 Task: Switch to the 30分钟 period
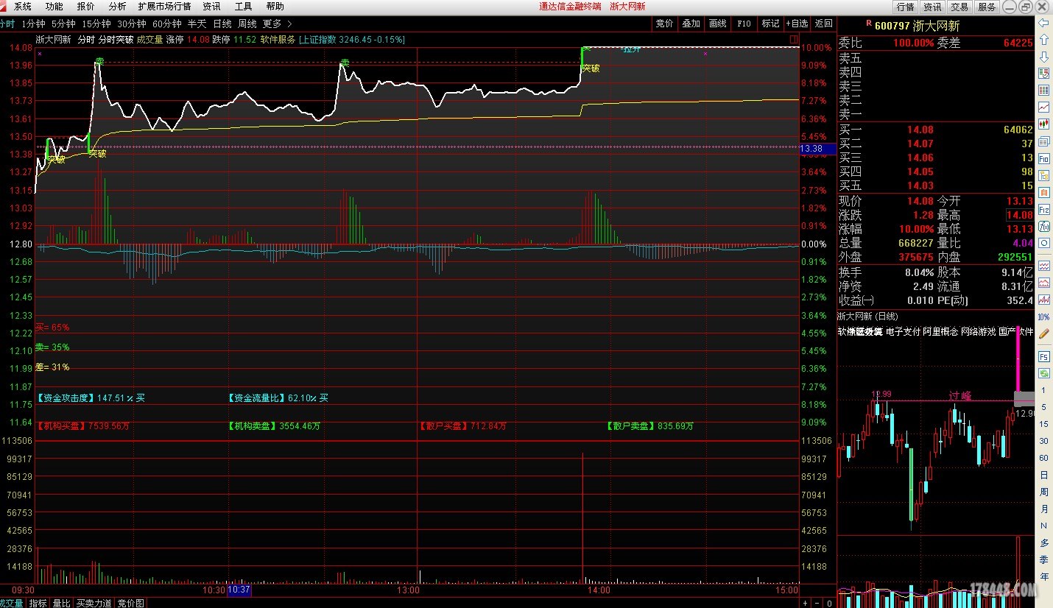[132, 24]
